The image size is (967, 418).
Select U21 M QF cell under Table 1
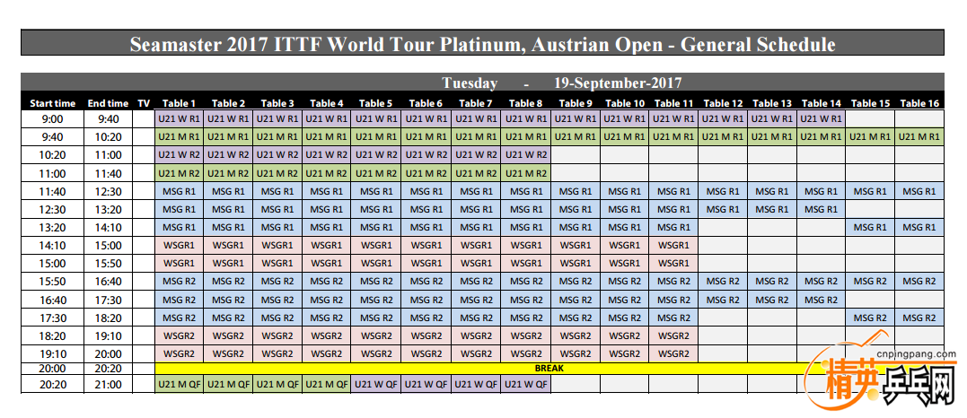point(180,384)
